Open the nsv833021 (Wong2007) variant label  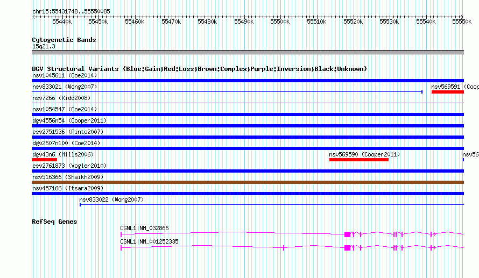pos(65,87)
